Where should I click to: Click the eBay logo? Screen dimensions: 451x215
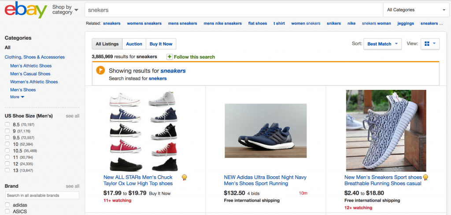26,10
